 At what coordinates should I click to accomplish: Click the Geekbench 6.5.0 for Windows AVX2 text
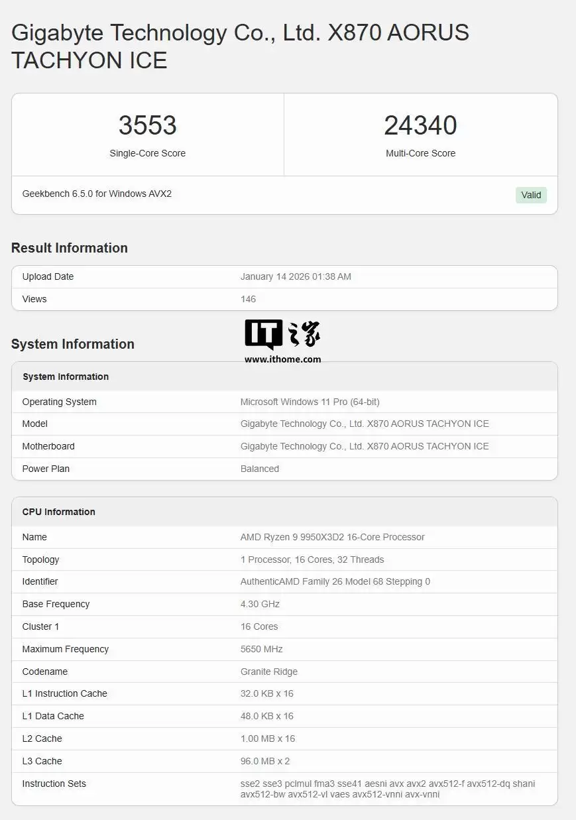coord(97,194)
